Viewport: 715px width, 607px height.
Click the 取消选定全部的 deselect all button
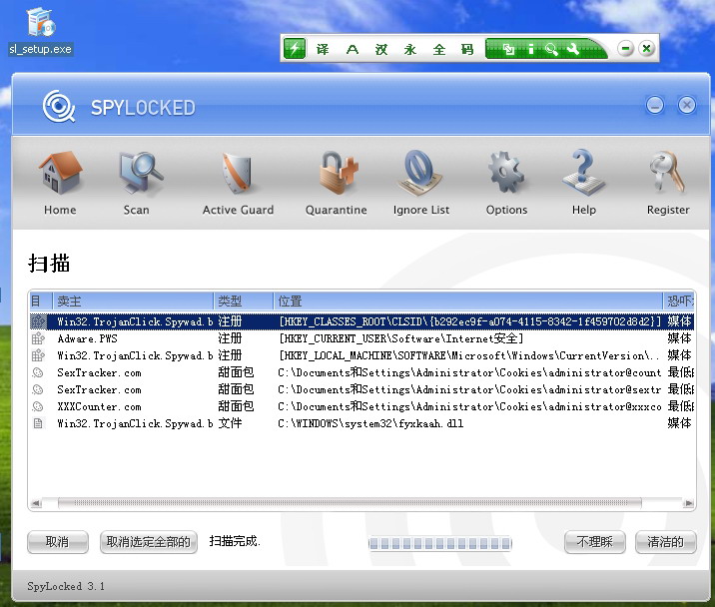[x=149, y=542]
